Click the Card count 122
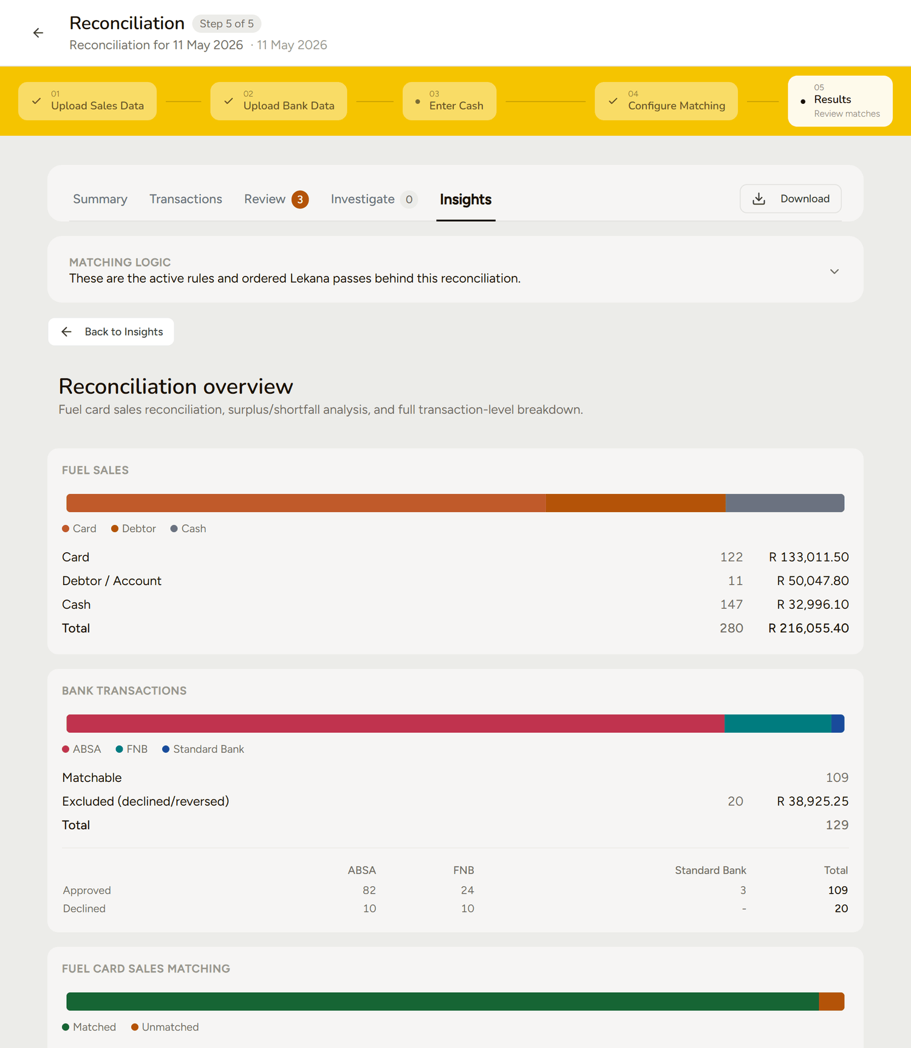 point(732,557)
